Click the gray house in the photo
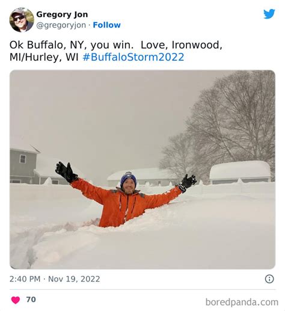 25,165
